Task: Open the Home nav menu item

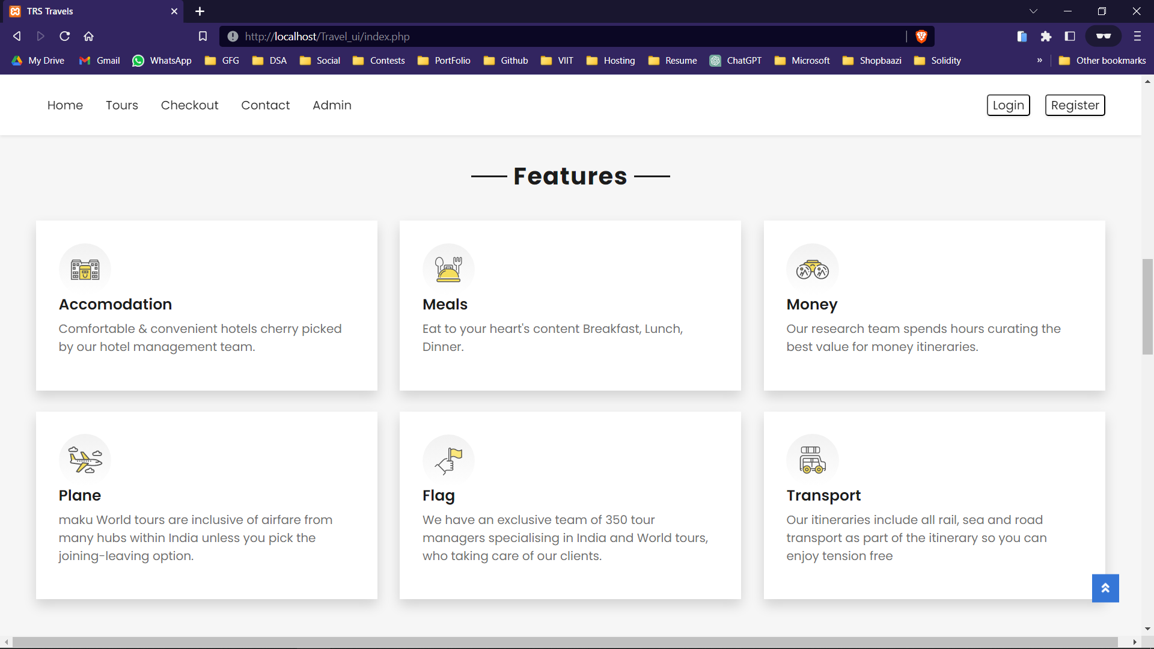Action: 65,105
